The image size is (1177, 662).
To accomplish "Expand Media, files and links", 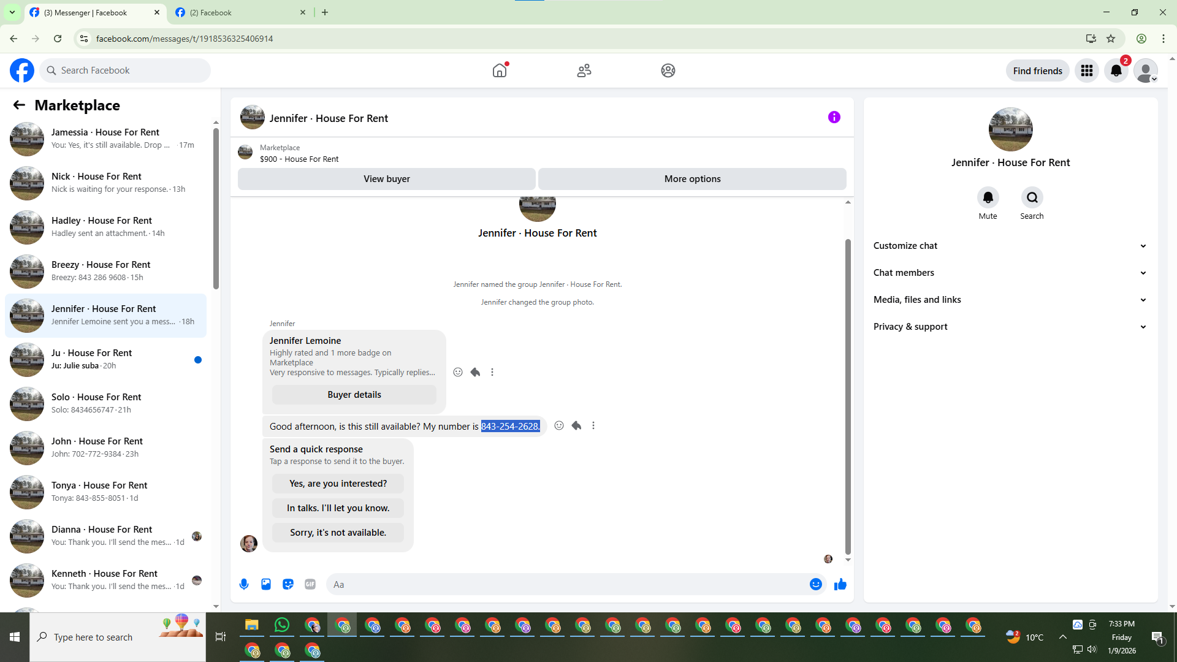I will coord(1010,300).
